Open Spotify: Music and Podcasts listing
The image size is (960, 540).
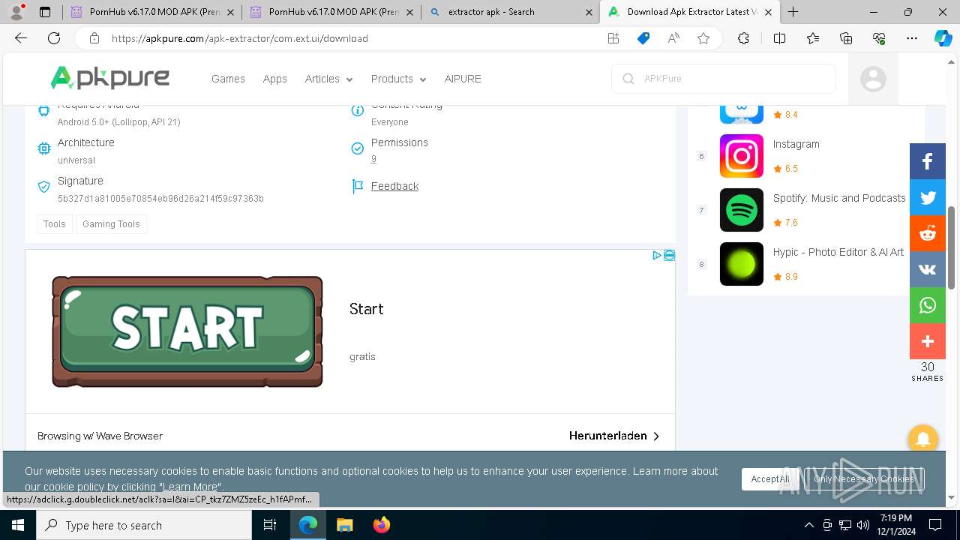[839, 198]
